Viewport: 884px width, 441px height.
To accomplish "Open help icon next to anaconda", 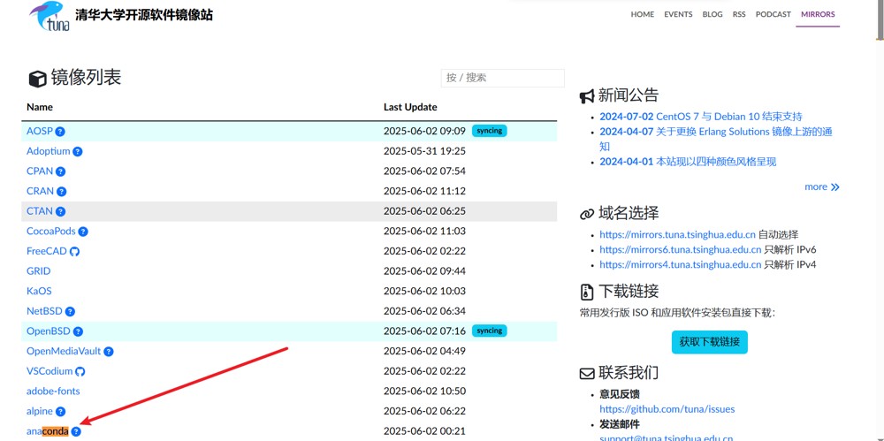I will point(76,432).
